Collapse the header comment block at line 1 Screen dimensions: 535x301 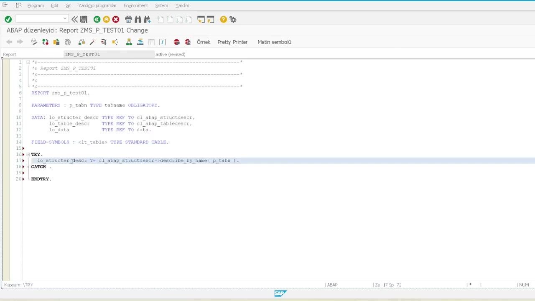[28, 62]
